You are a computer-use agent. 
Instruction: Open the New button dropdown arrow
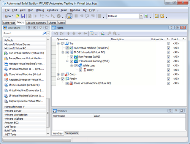pos(13,16)
